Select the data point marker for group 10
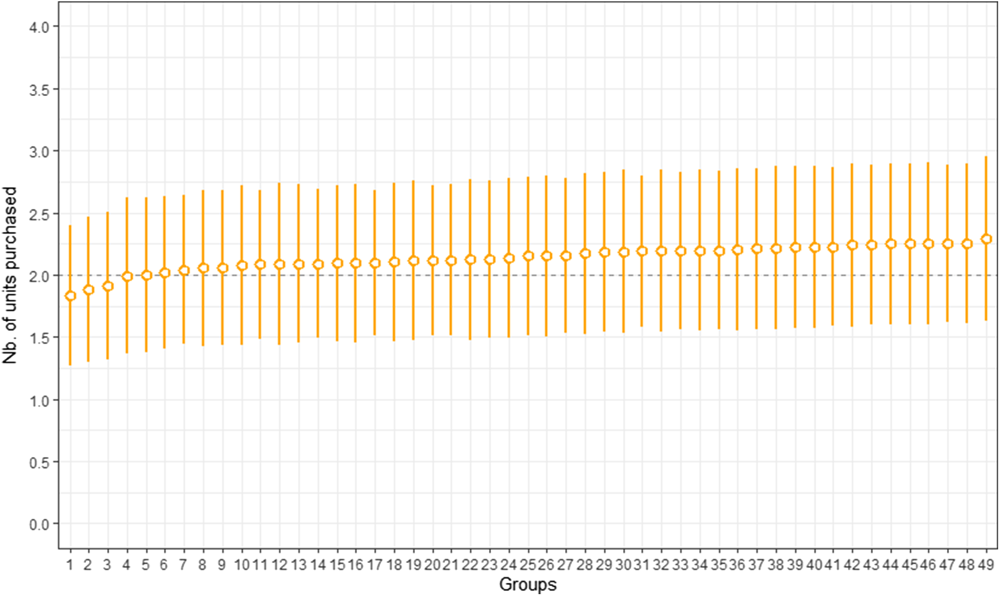 [242, 266]
